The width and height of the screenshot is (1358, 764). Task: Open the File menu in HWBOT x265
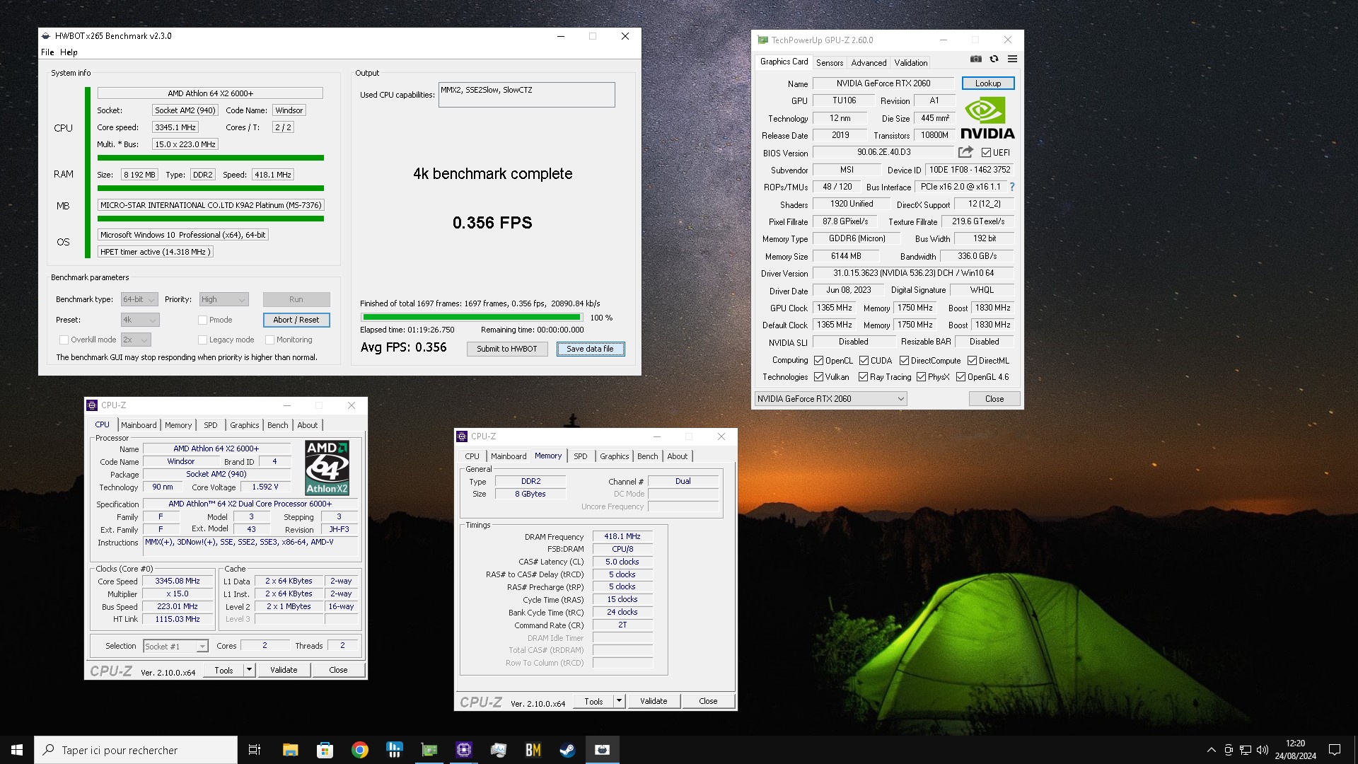[x=47, y=52]
